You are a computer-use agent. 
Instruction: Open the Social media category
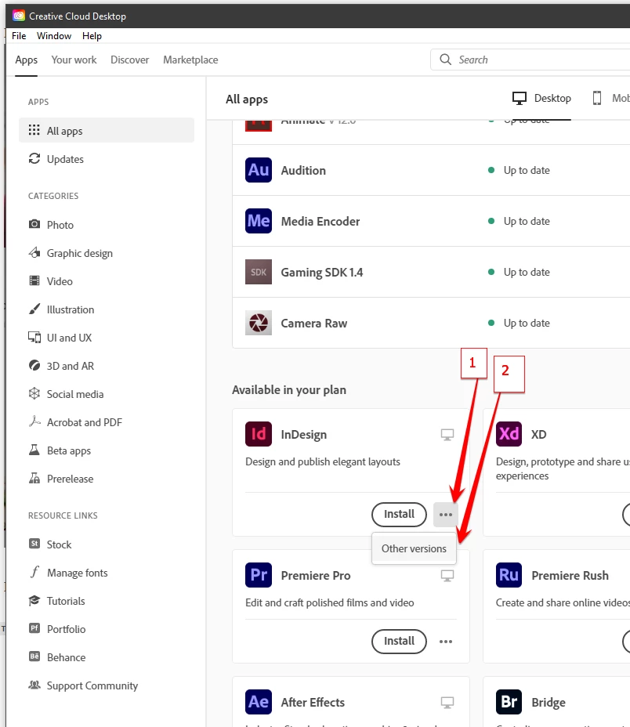(75, 395)
